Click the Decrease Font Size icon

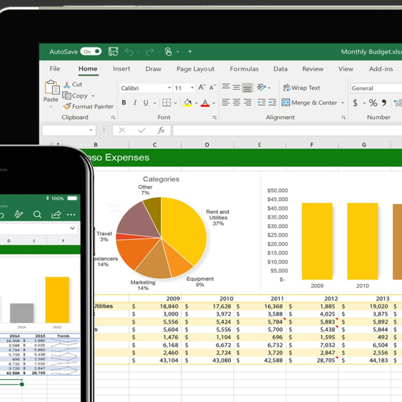click(213, 87)
